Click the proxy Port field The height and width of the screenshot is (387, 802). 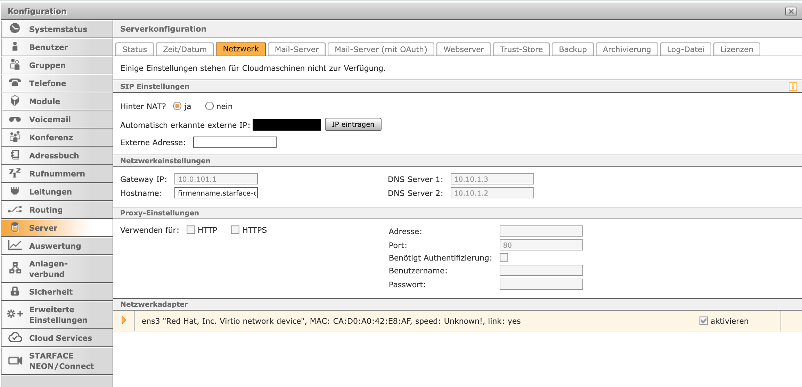(x=541, y=245)
